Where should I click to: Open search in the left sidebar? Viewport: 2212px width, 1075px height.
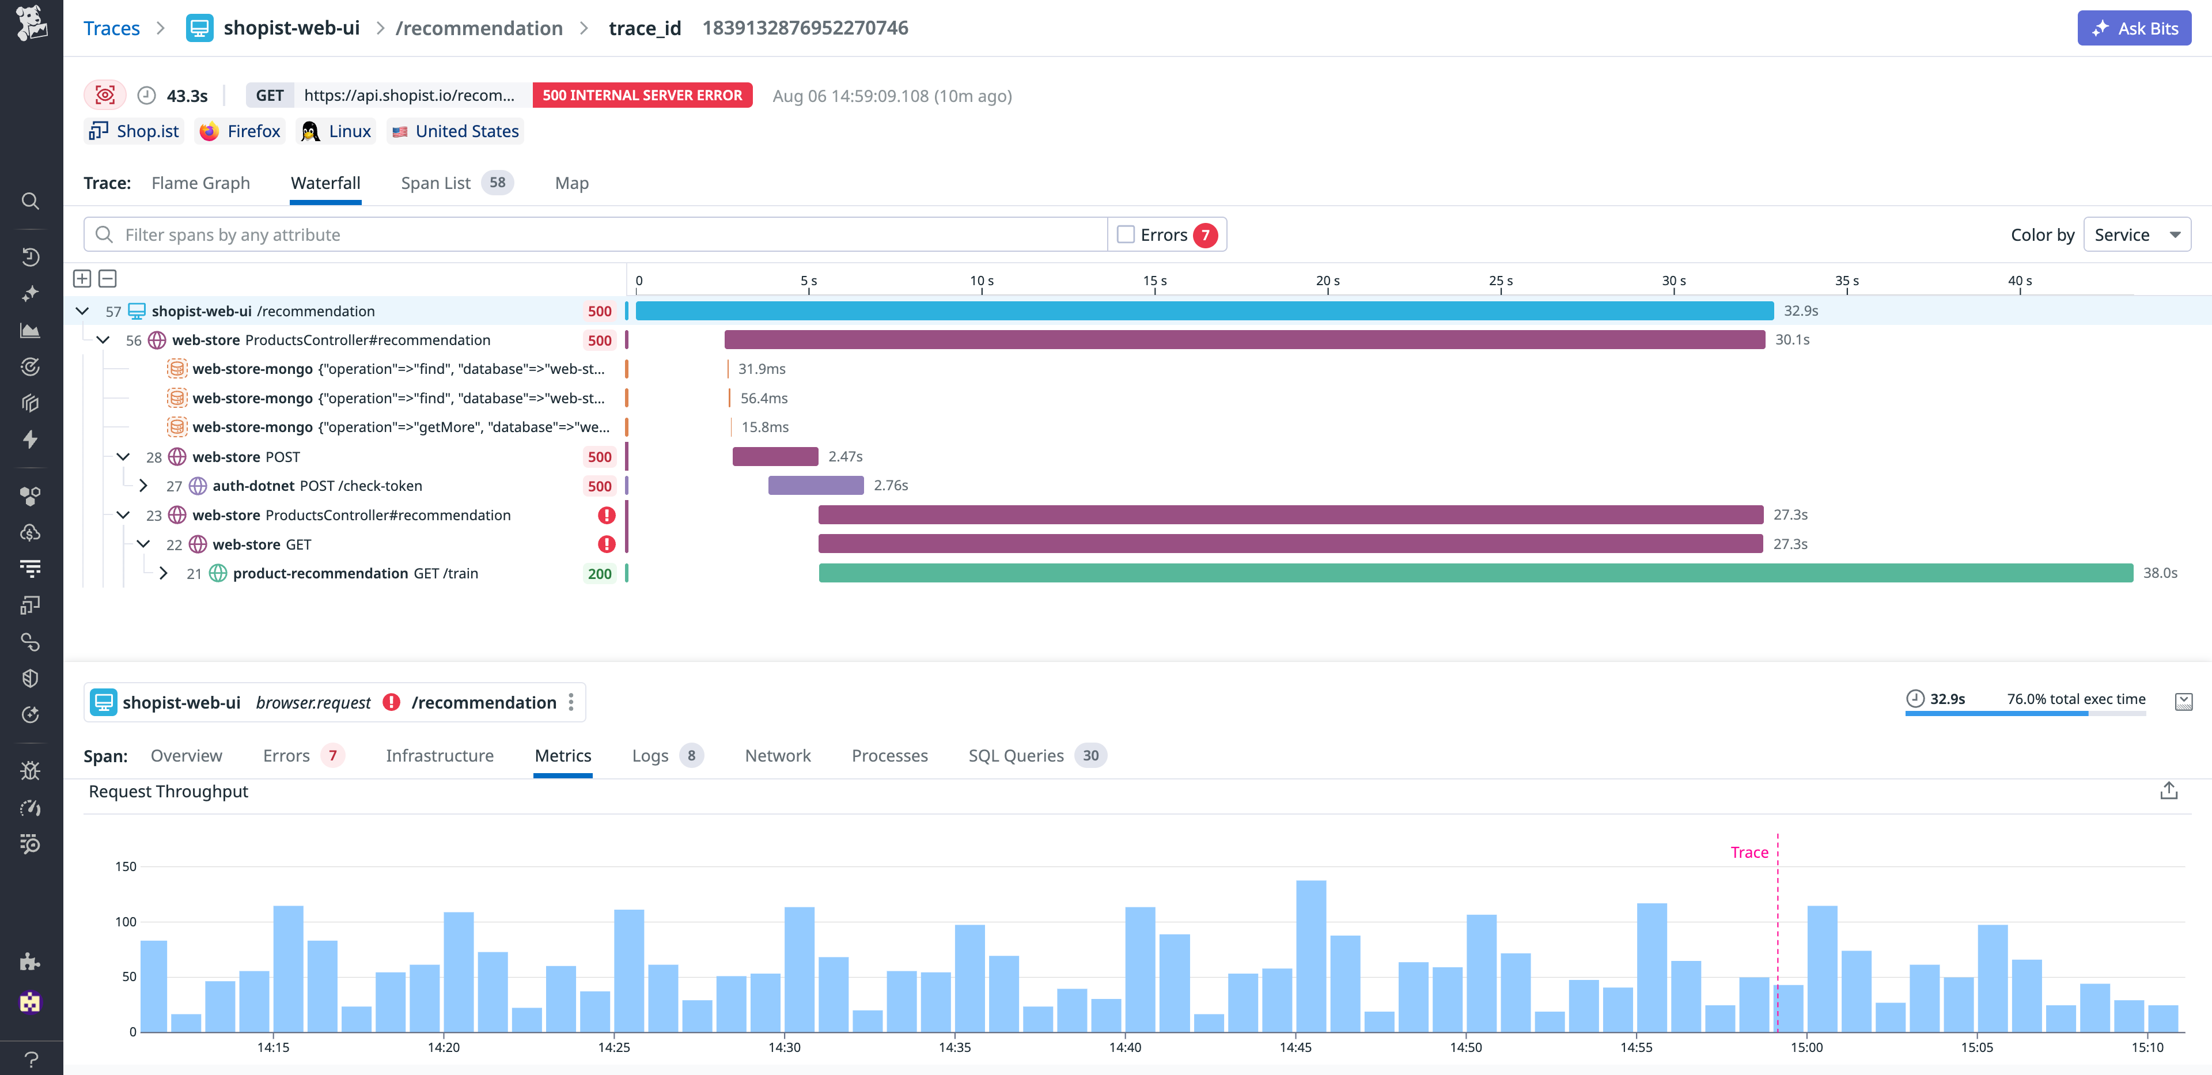(30, 201)
